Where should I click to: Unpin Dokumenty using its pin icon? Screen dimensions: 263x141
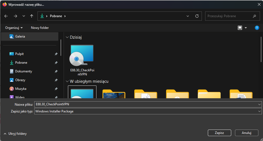click(56, 71)
